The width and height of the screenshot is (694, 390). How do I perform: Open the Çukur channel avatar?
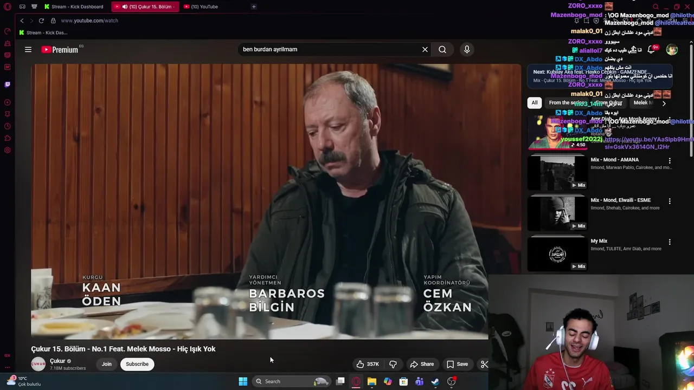(x=38, y=364)
